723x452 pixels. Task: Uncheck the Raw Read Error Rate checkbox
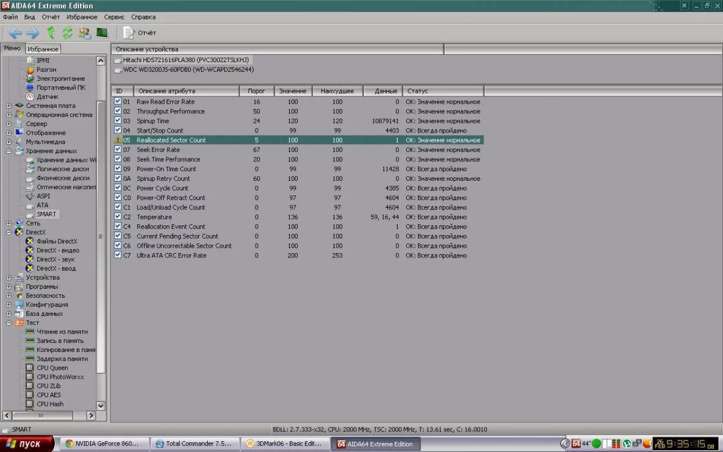(118, 102)
